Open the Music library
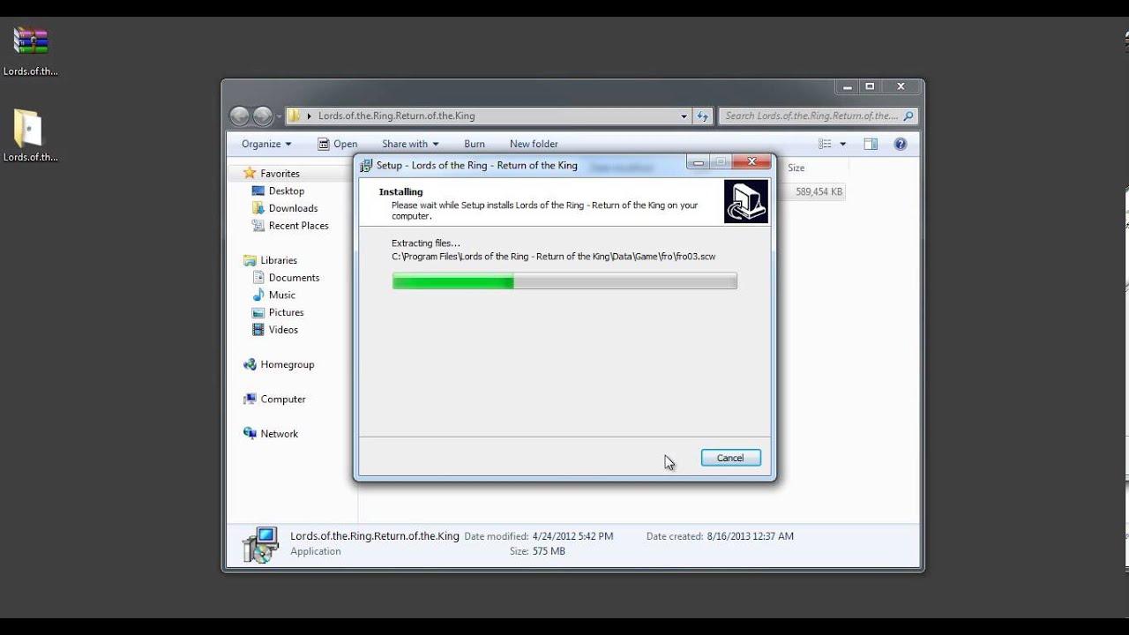 point(281,295)
